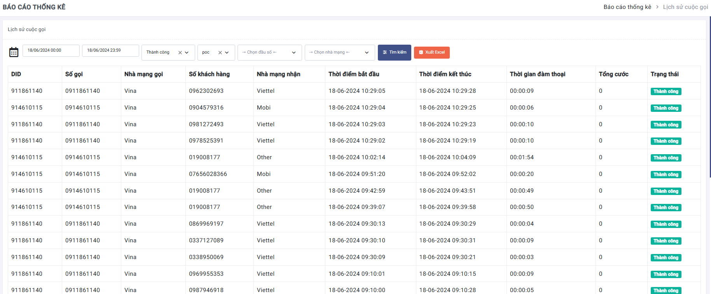Screen dimensions: 711x294
Task: Click the start date field 18/06/2024 00:00
Action: (x=51, y=50)
